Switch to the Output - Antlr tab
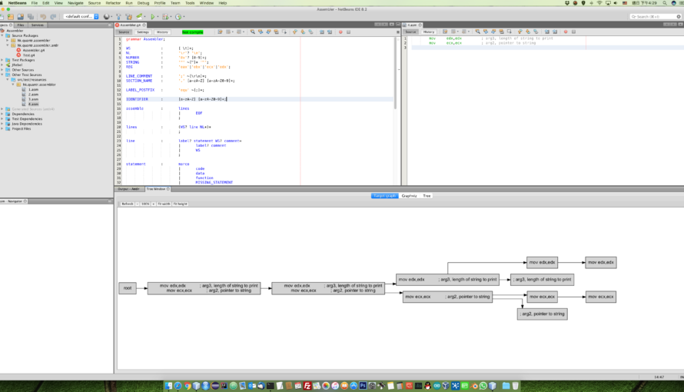 pyautogui.click(x=128, y=189)
